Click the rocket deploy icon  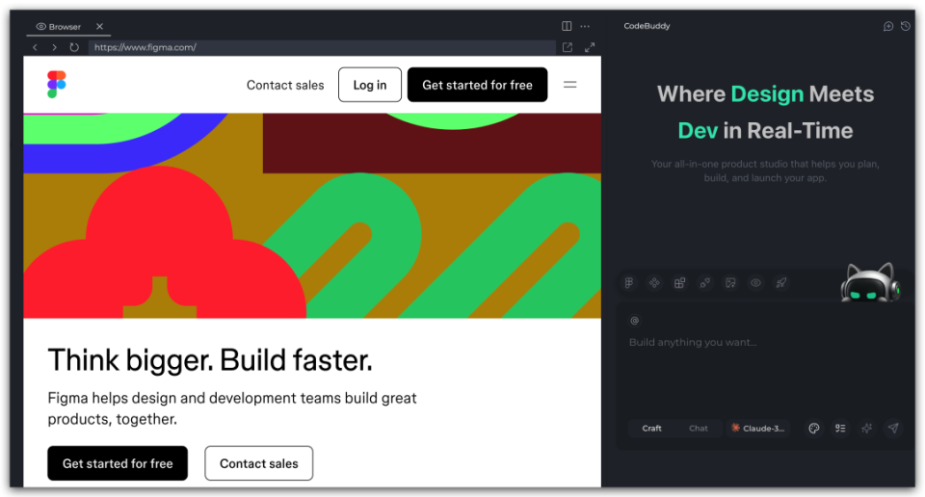tap(781, 283)
